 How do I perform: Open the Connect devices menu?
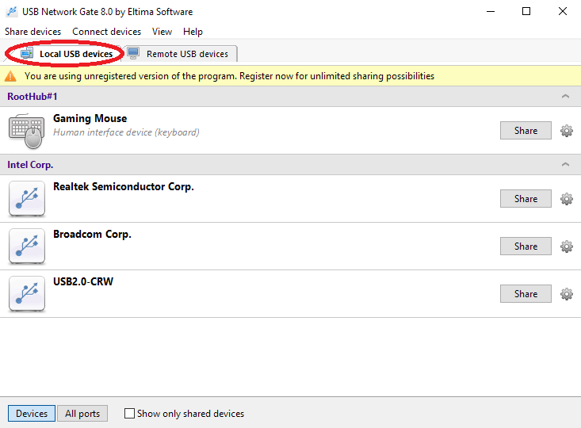106,32
